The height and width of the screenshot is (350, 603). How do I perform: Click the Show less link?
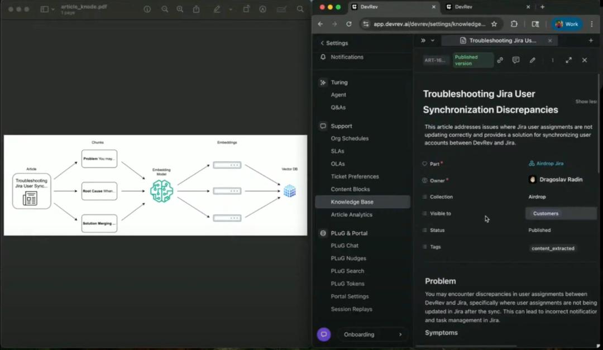(x=585, y=101)
